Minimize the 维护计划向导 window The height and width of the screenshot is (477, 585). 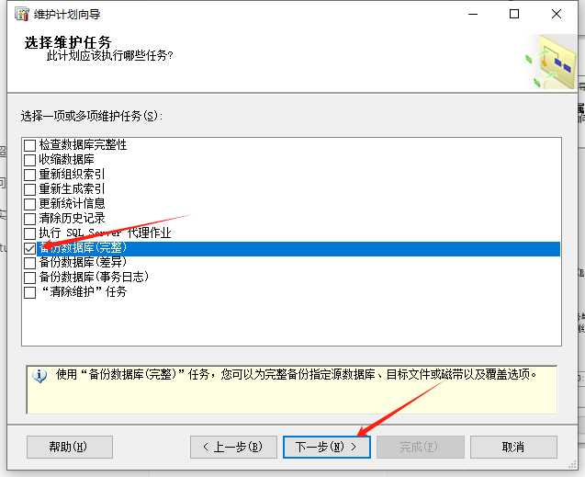click(x=473, y=14)
